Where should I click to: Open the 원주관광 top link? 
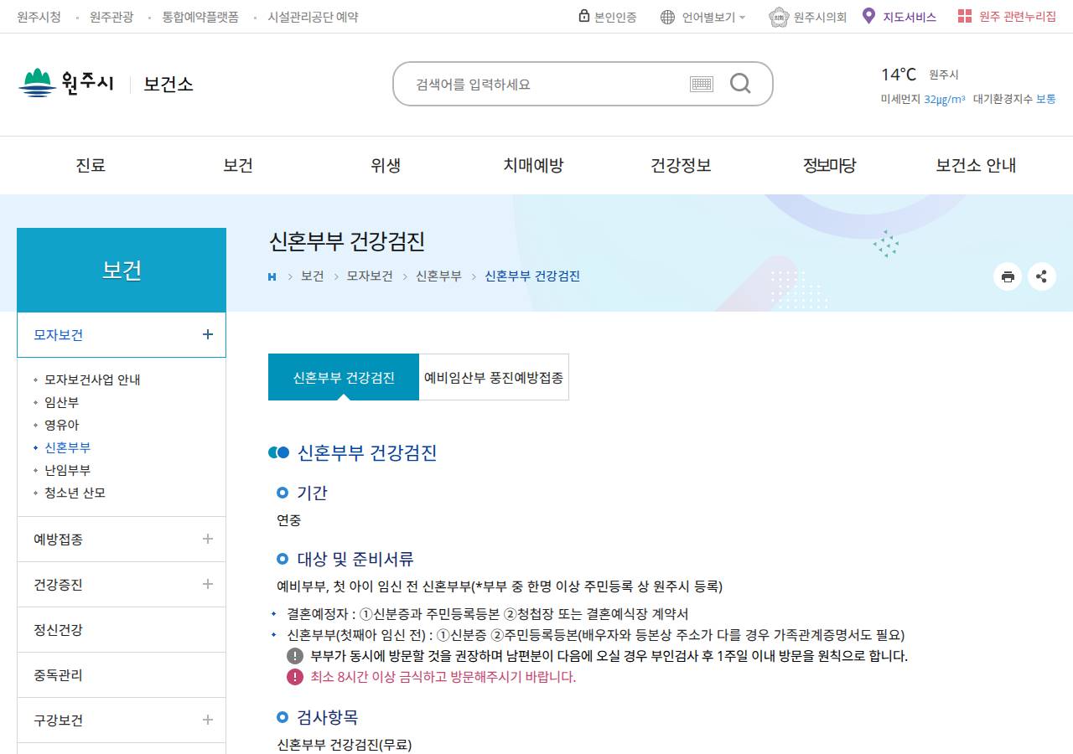click(x=111, y=17)
